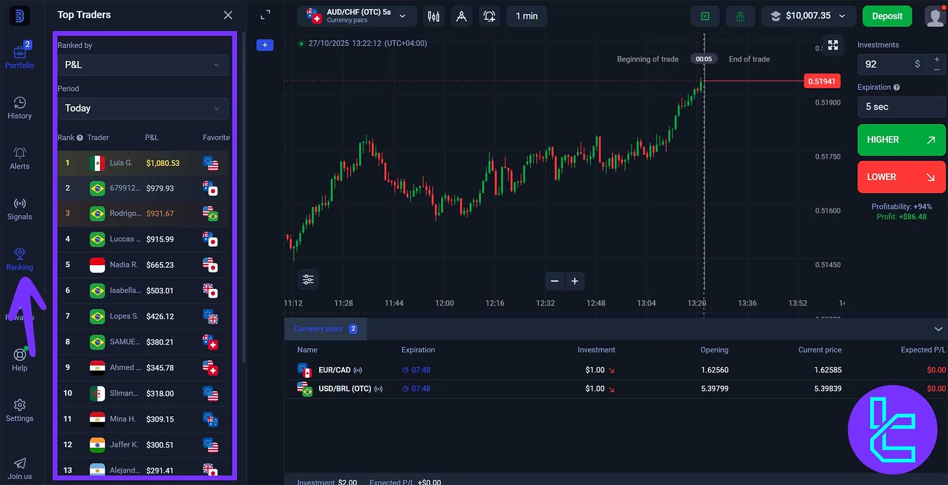Open the 'Ranked by' P&L dropdown
948x485 pixels.
pyautogui.click(x=142, y=65)
